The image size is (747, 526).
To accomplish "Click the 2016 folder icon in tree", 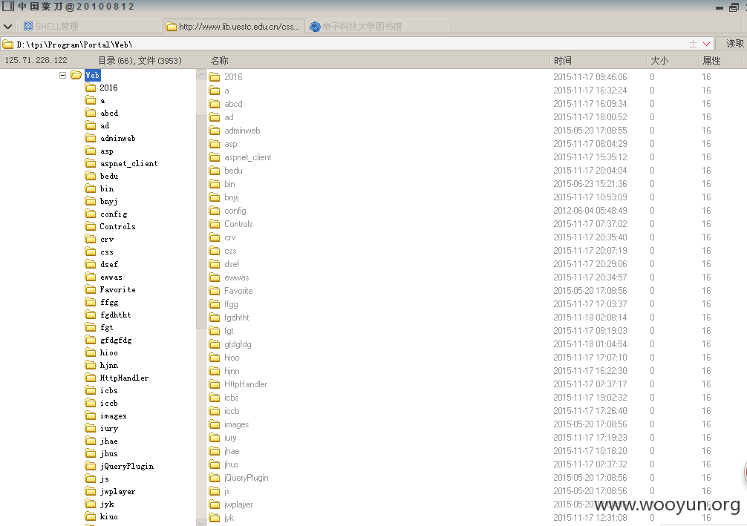I will click(x=91, y=88).
